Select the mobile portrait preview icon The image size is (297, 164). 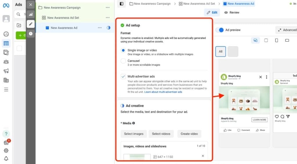click(276, 40)
